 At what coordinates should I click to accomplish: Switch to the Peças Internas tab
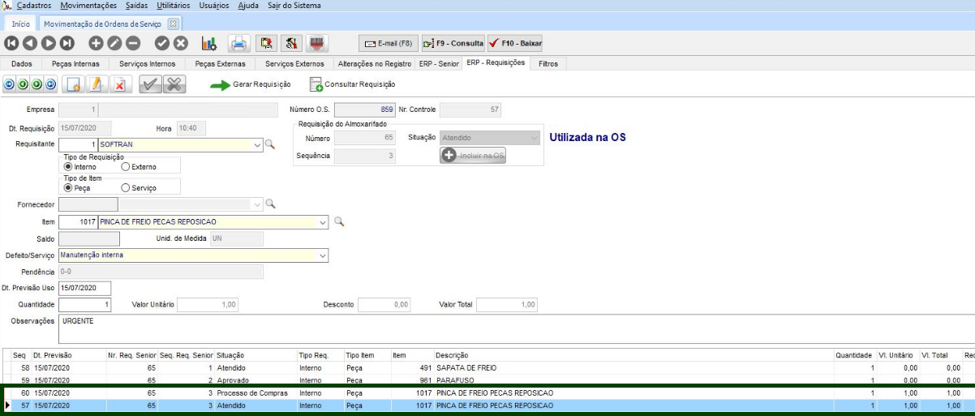(x=75, y=63)
